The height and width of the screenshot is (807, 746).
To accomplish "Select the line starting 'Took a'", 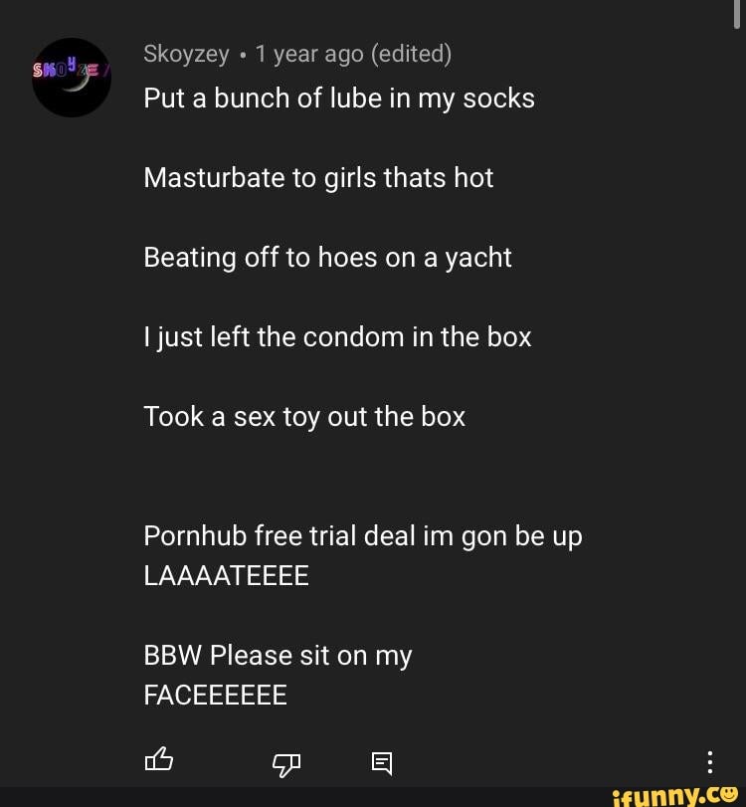I will pyautogui.click(x=304, y=417).
